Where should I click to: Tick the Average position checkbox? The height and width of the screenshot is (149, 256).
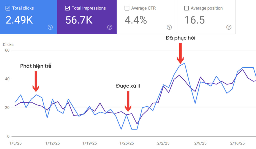click(x=186, y=8)
